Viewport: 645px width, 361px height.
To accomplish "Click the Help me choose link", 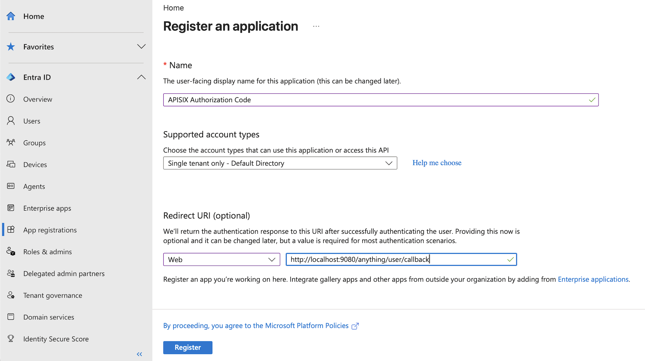I will point(437,163).
